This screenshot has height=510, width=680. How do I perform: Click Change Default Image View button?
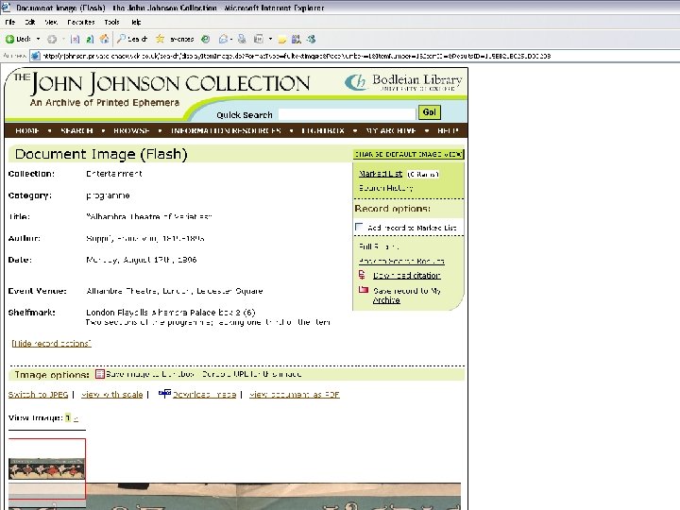[409, 154]
